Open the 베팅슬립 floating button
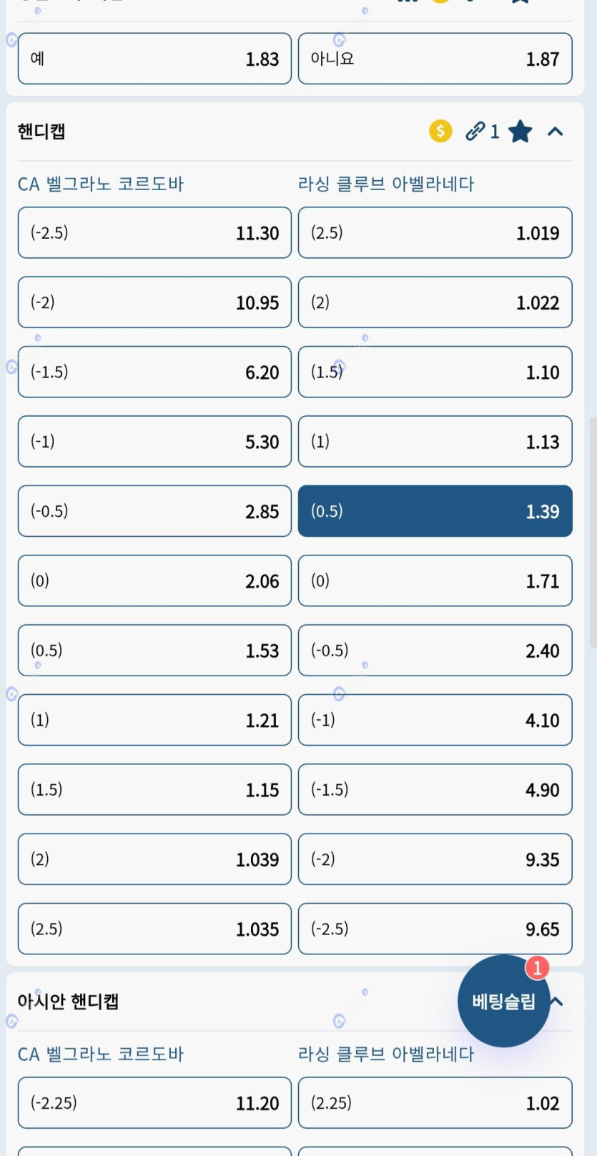 [x=503, y=1001]
